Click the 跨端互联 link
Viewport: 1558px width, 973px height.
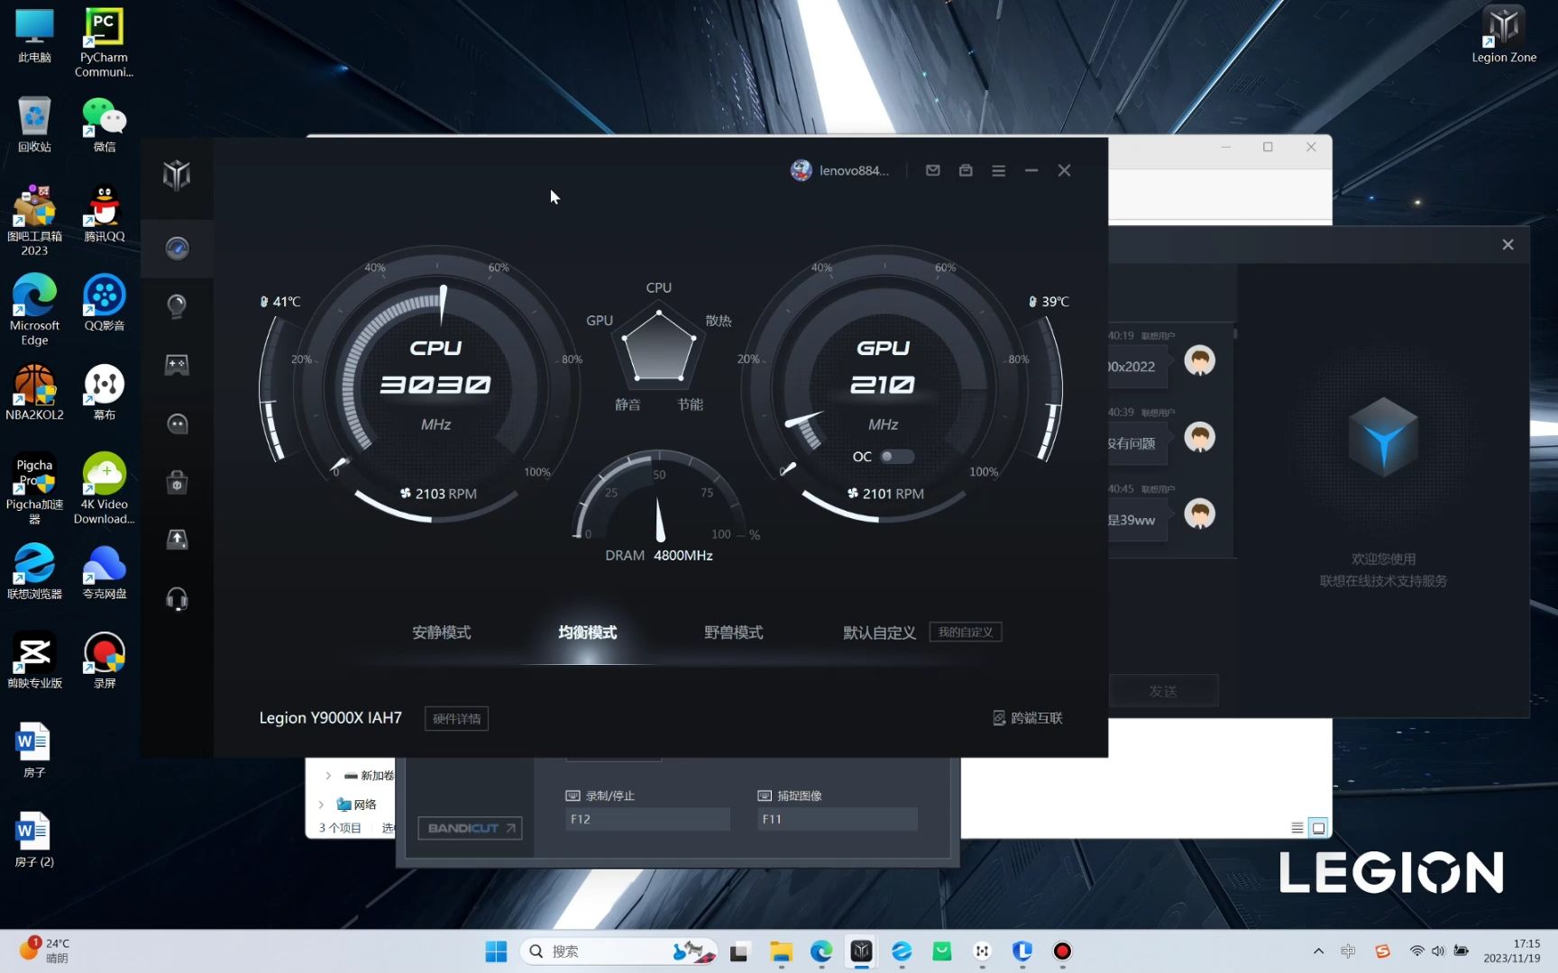coord(1028,718)
